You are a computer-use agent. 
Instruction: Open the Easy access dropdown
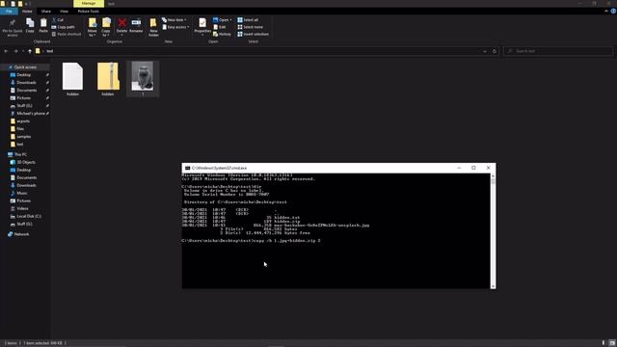(175, 27)
